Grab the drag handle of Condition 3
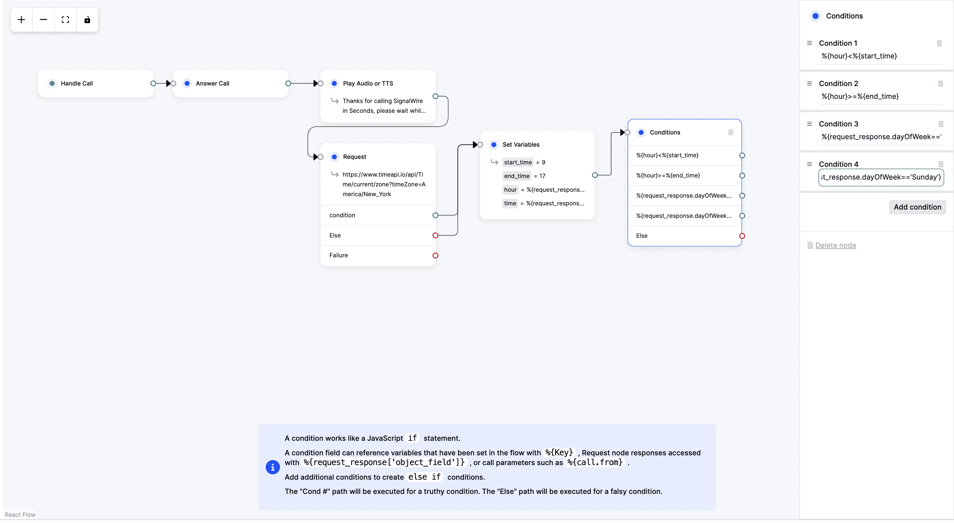Image resolution: width=954 pixels, height=523 pixels. click(810, 124)
